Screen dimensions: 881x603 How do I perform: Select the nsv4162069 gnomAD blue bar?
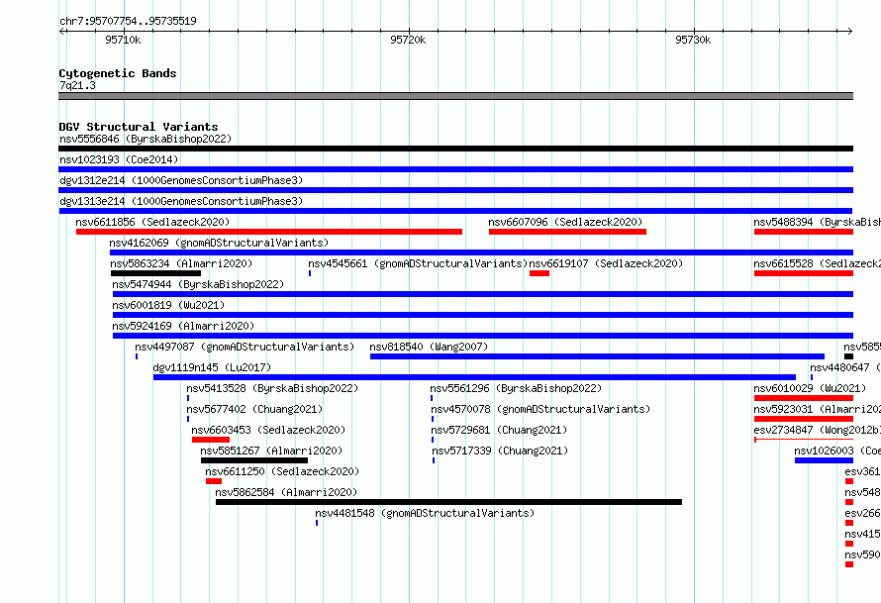pos(481,252)
